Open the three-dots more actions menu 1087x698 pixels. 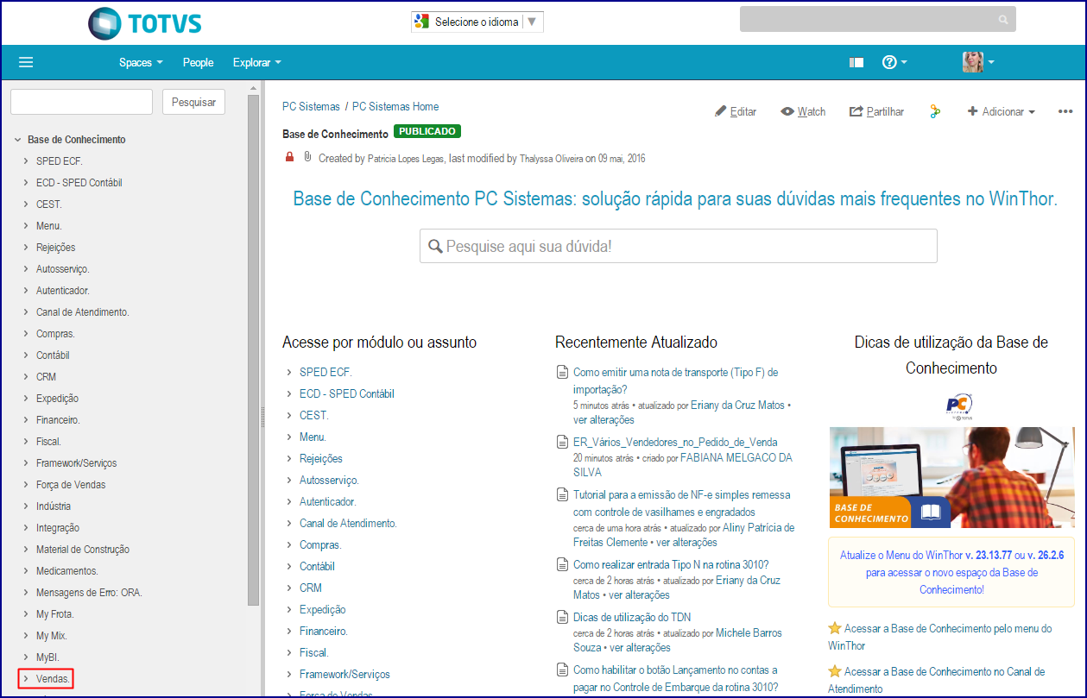(x=1065, y=111)
